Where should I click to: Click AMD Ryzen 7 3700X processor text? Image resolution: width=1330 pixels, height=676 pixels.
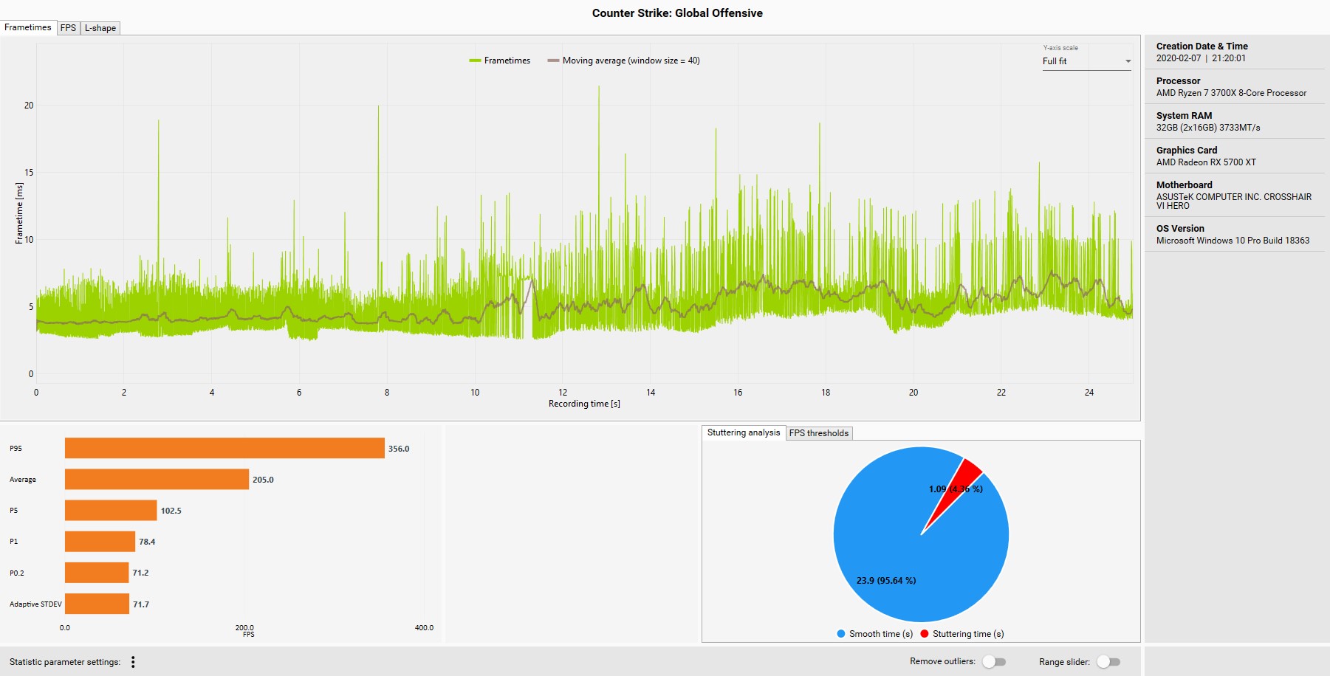1231,93
